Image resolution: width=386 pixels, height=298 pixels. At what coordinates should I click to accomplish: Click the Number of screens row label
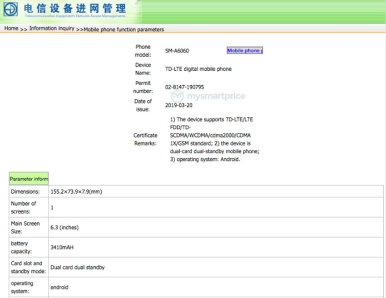point(25,208)
